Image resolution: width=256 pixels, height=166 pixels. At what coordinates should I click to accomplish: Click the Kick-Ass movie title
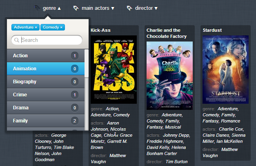100,30
